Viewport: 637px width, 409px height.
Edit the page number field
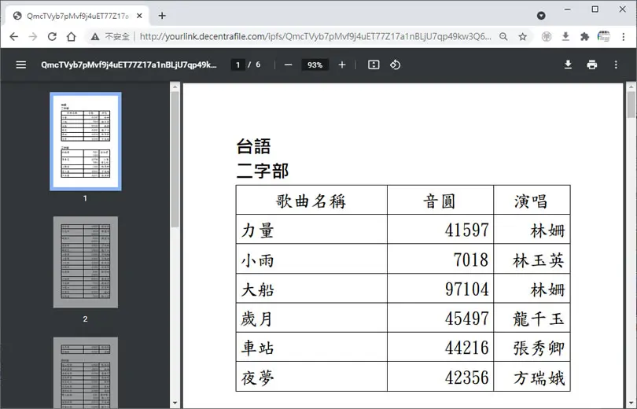point(238,65)
